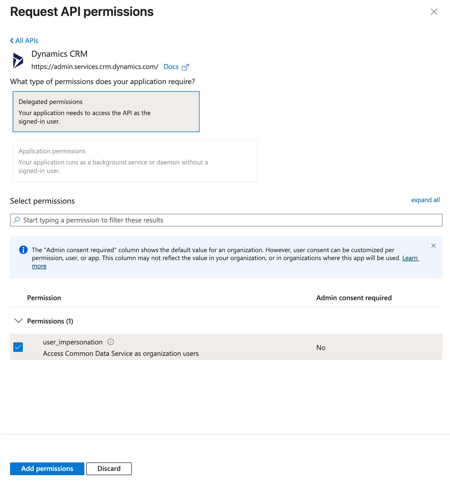
Task: Open the Permissions group disclosure chevron
Action: pos(18,321)
